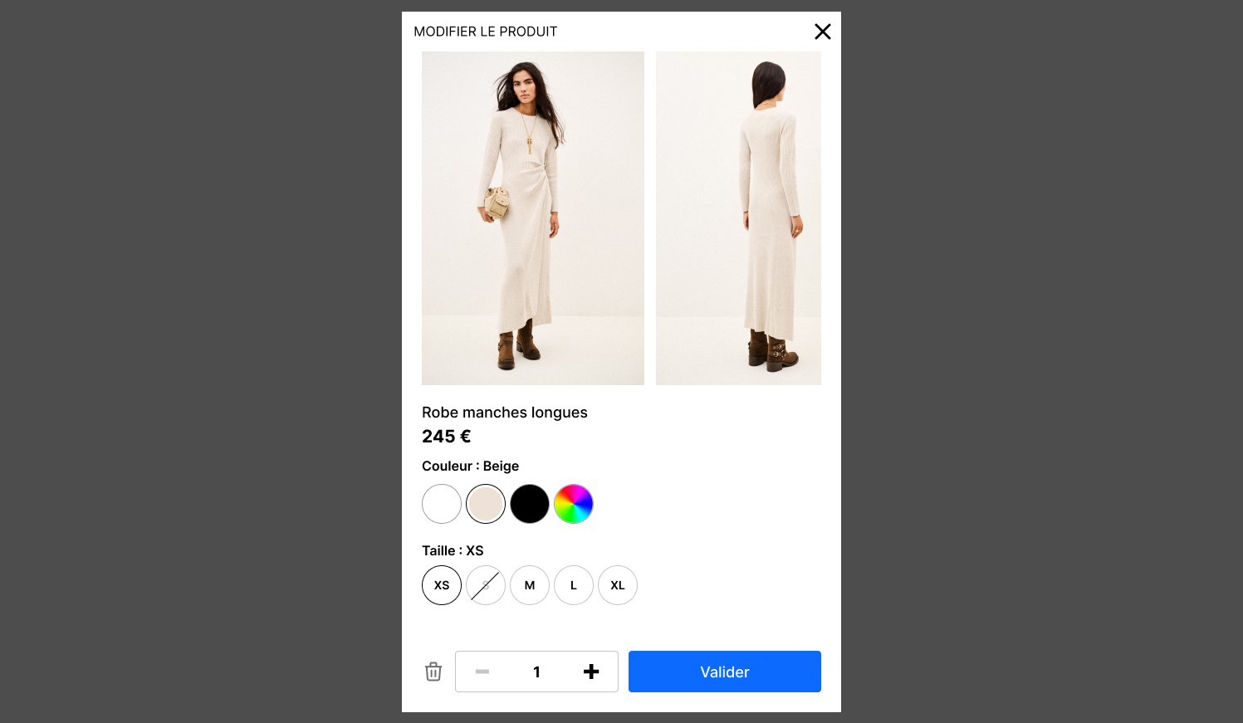This screenshot has width=1243, height=723.
Task: Select the beige color swatch
Action: pos(486,504)
